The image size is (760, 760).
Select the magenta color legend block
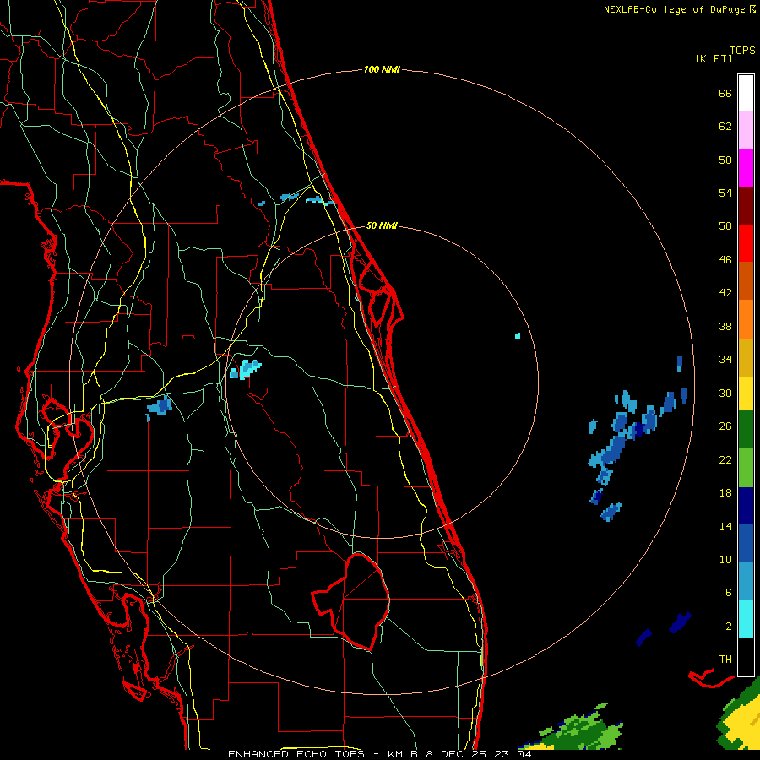(x=746, y=168)
